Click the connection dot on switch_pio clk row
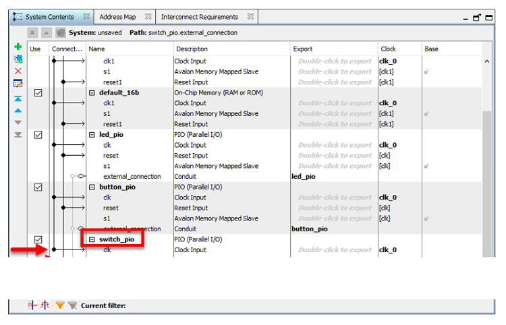The width and height of the screenshot is (506, 325). click(x=54, y=249)
